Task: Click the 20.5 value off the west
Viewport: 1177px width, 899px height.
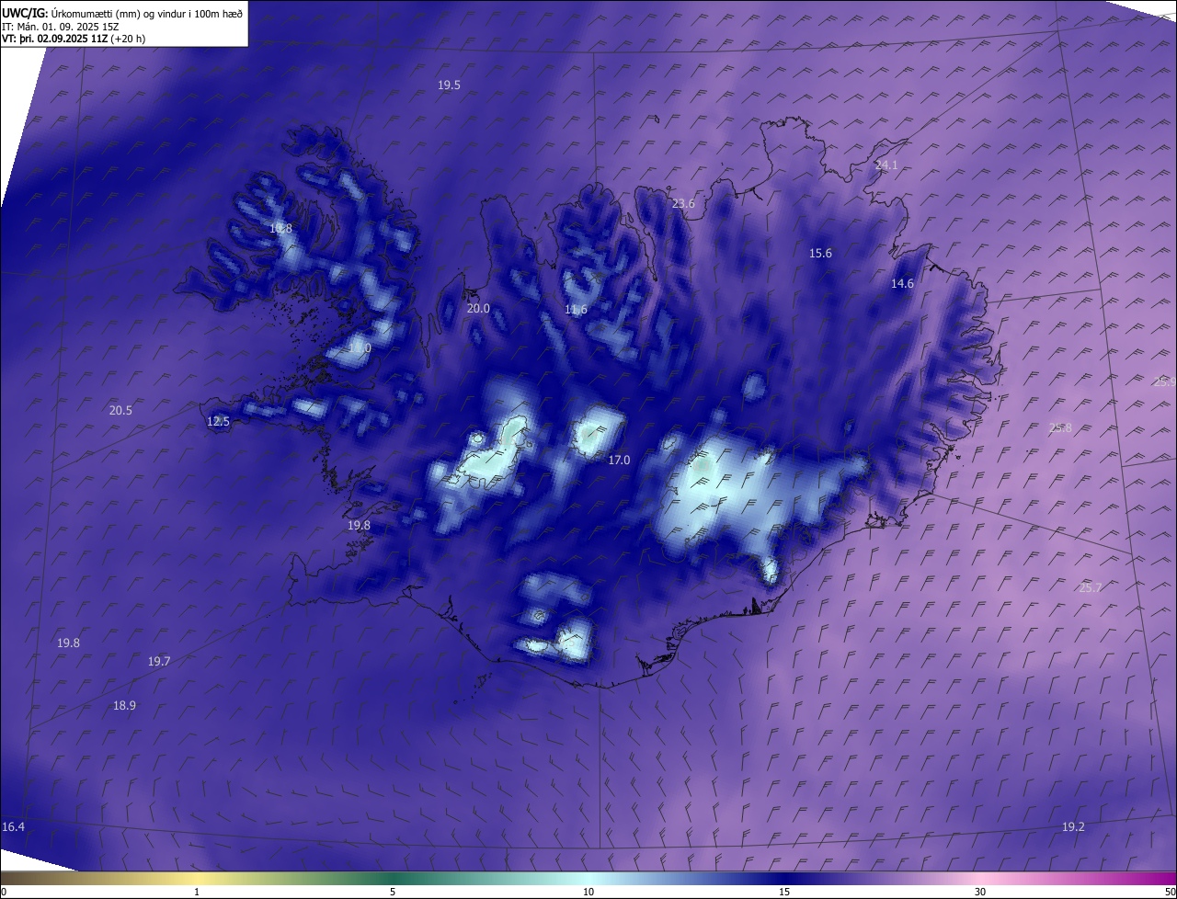Action: [120, 410]
